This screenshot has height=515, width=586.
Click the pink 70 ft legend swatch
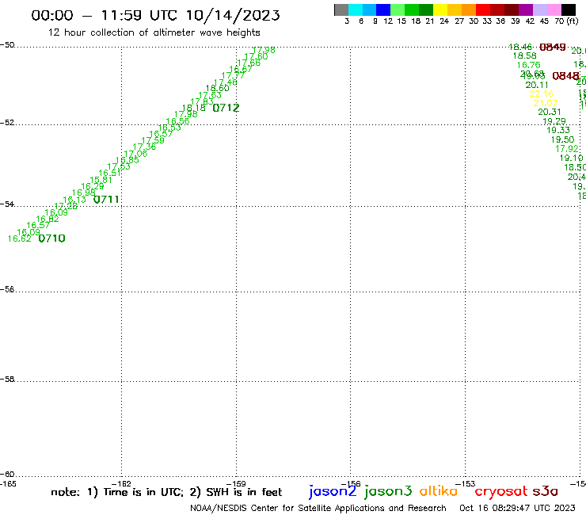[x=554, y=10]
